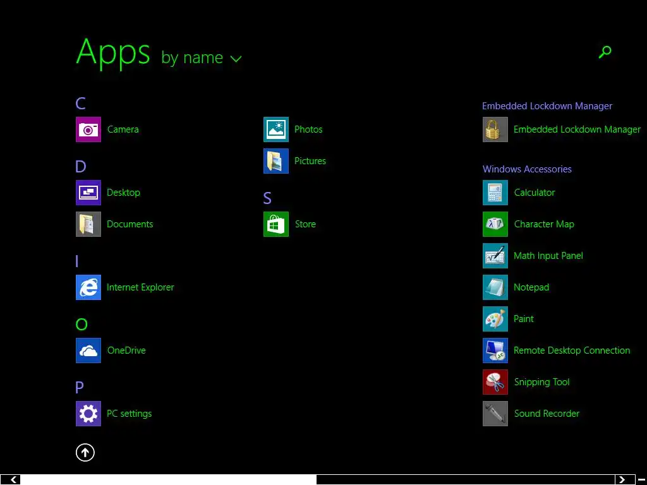647x485 pixels.
Task: Click the 'Documents' label text
Action: 130,224
